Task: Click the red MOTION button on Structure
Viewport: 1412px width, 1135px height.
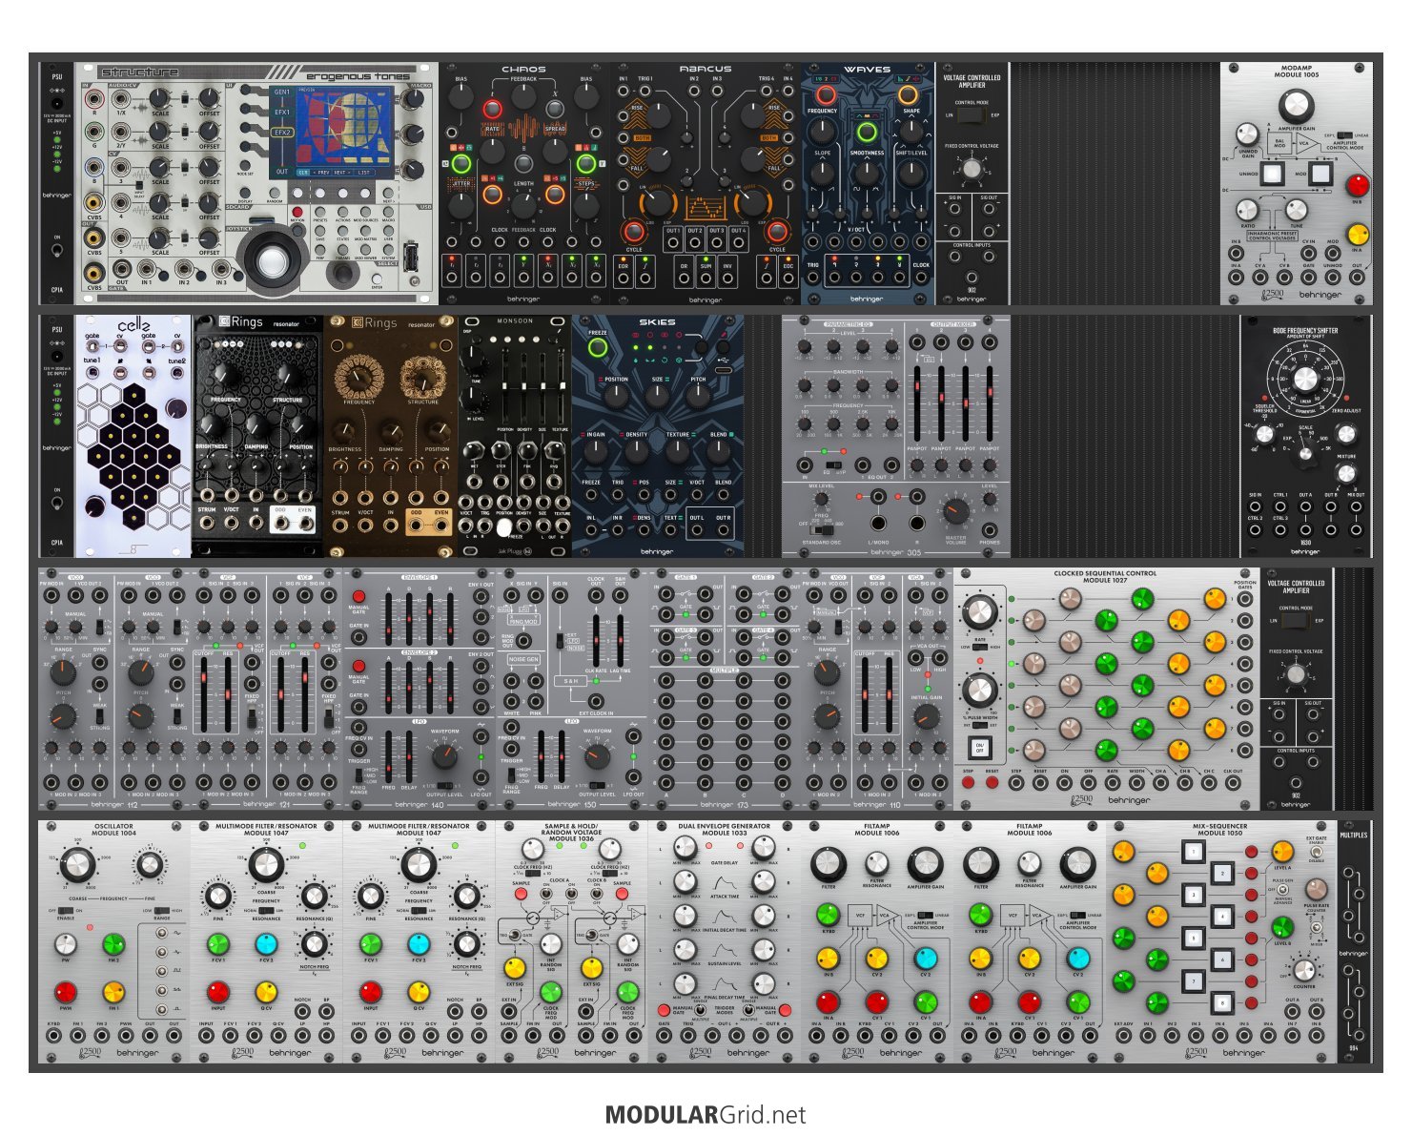Action: pyautogui.click(x=297, y=211)
